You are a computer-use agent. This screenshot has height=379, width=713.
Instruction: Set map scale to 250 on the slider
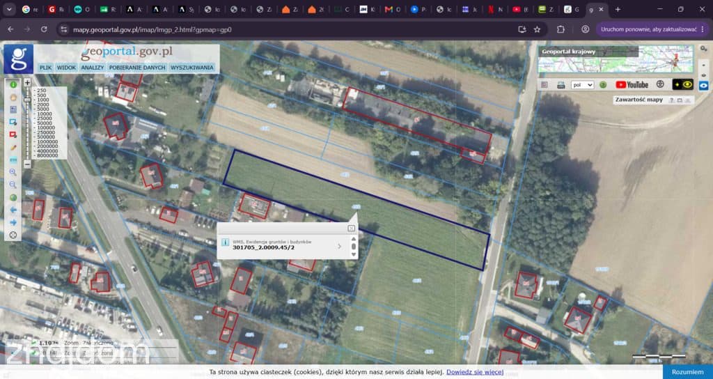point(42,91)
